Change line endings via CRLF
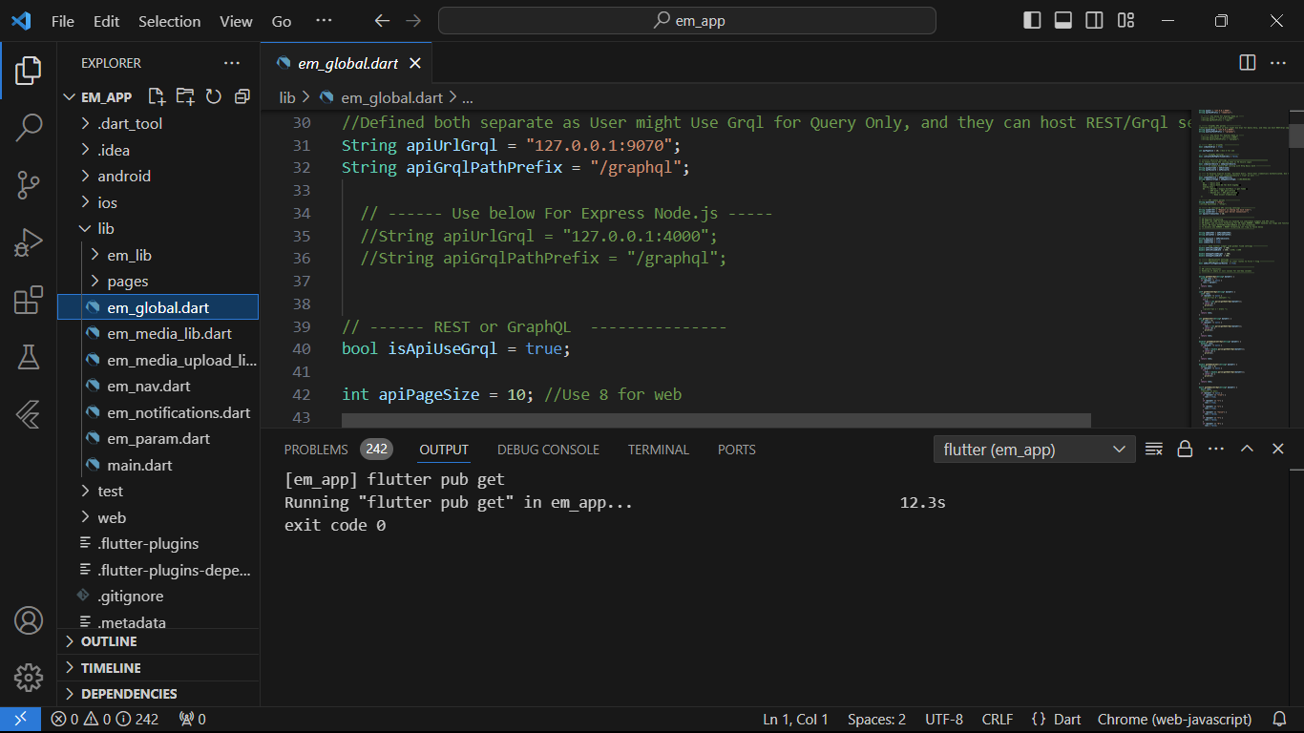 coord(997,720)
